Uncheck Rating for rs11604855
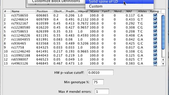The width and height of the screenshot is (169, 95). (155, 39)
